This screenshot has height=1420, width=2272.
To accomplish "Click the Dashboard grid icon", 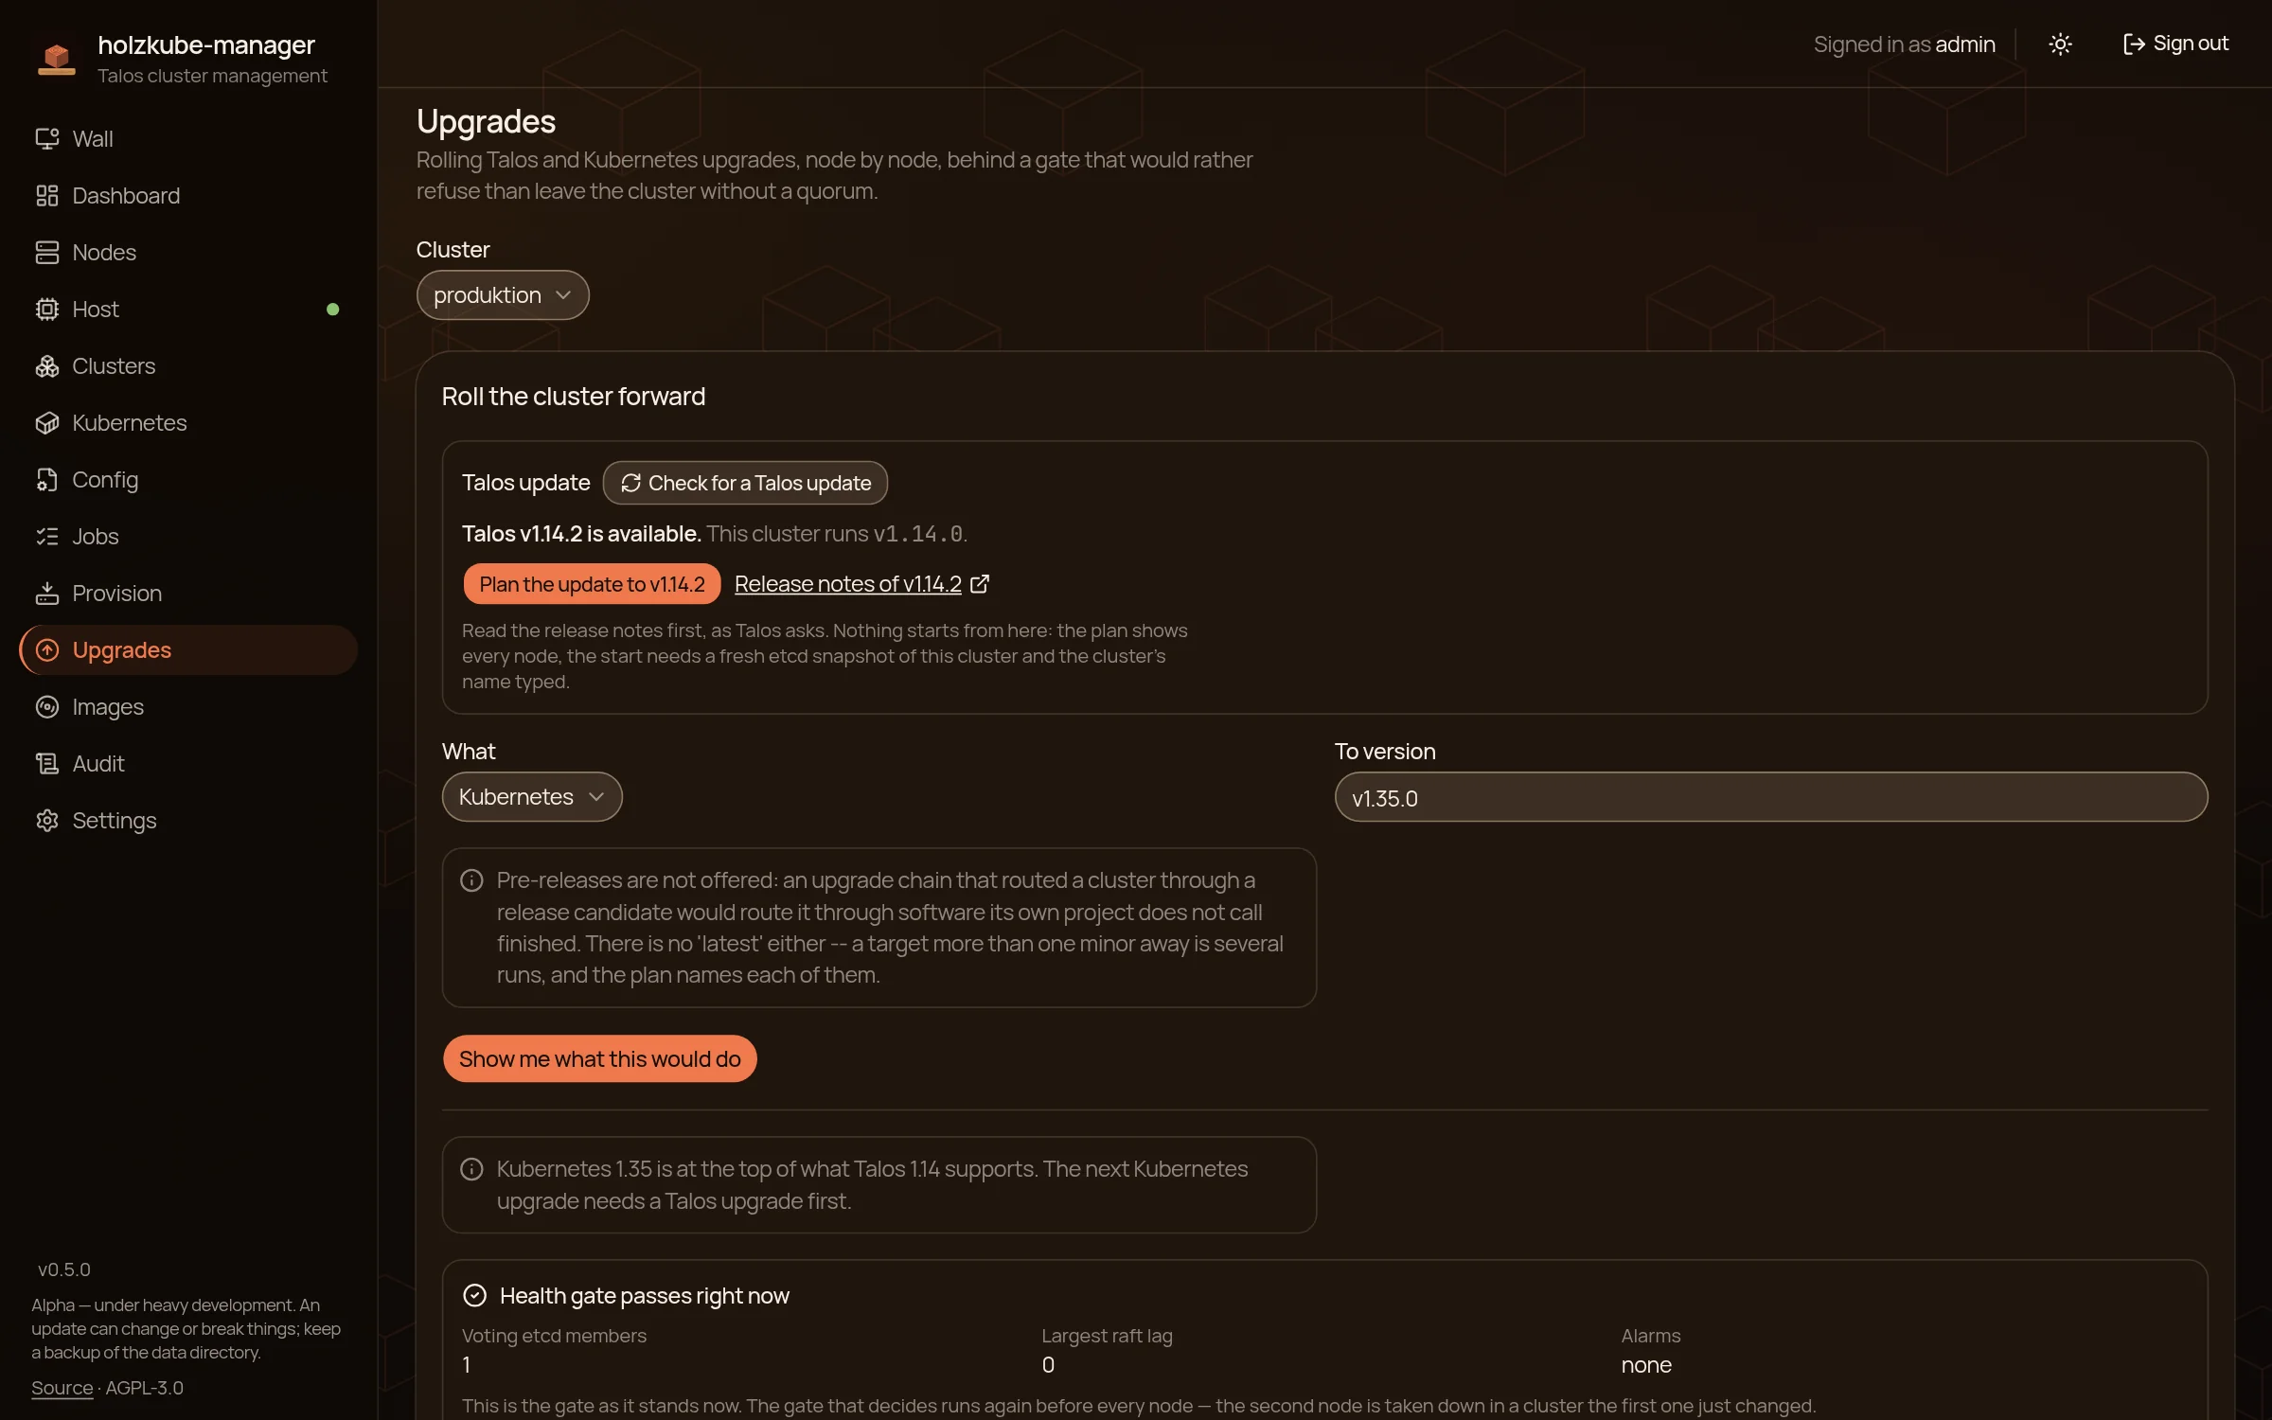I will (x=47, y=196).
